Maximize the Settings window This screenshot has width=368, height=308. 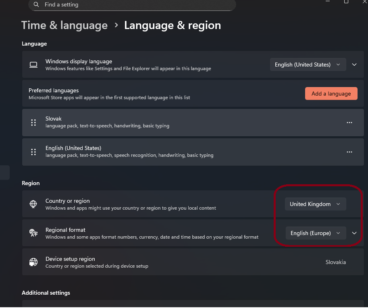(346, 2)
